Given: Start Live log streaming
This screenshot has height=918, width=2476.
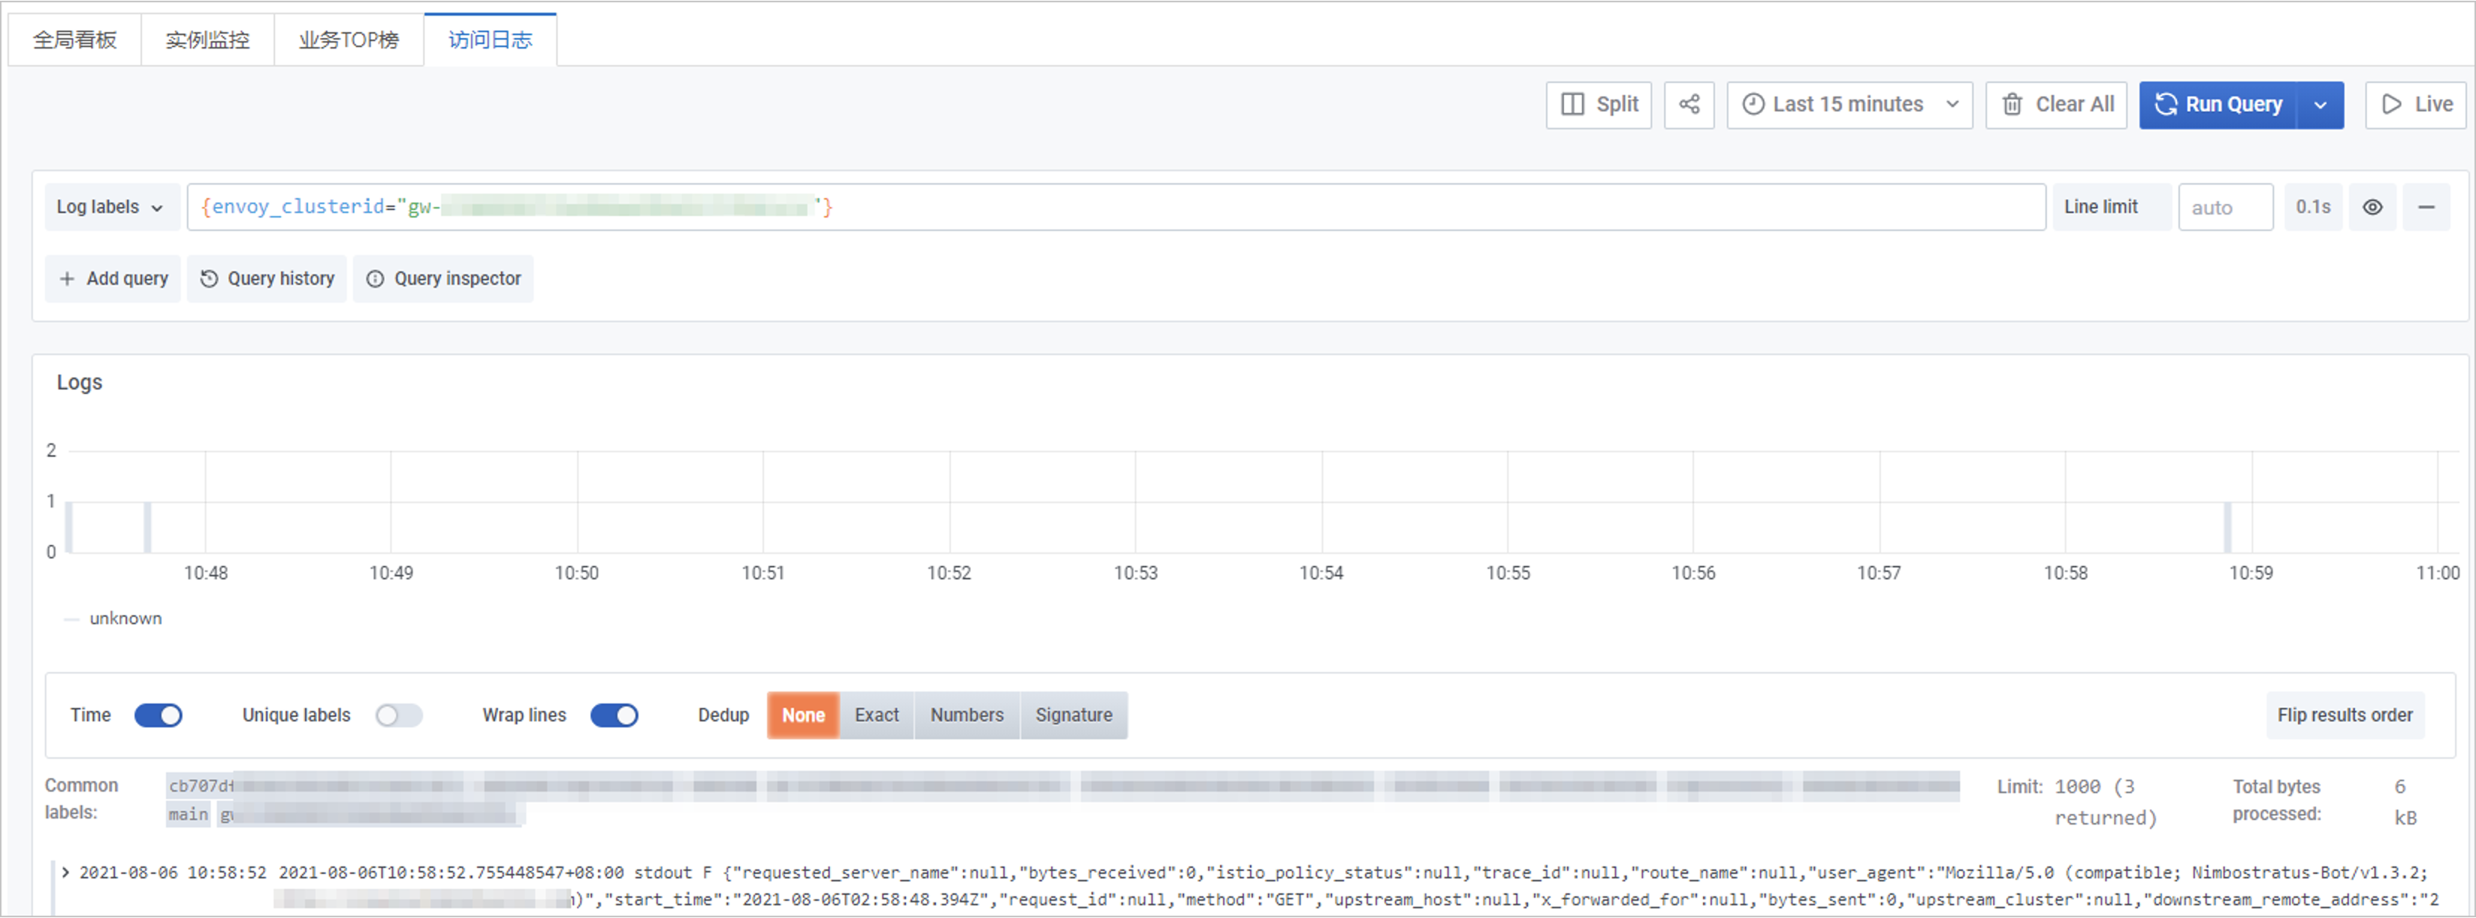Looking at the screenshot, I should (x=2416, y=105).
